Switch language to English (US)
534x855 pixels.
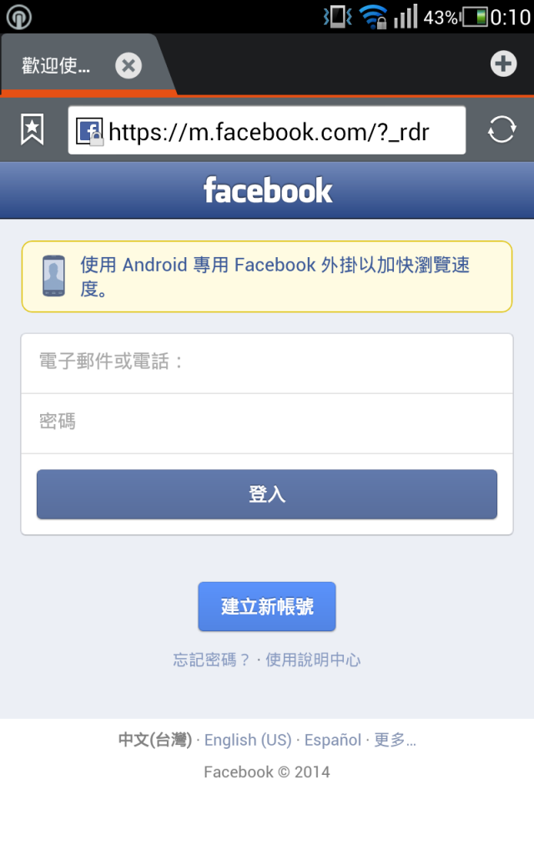point(248,740)
